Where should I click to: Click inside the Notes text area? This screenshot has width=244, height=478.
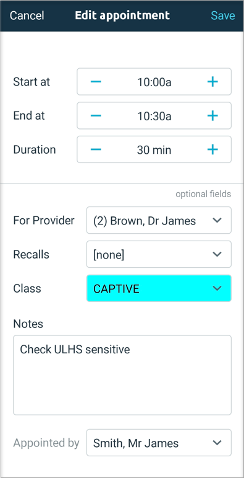[x=122, y=375]
